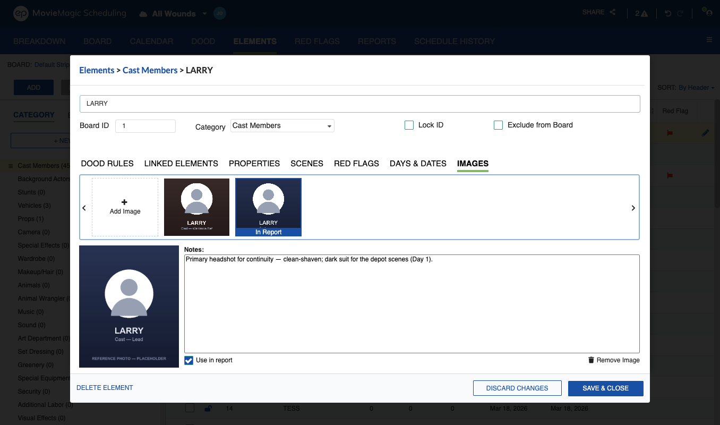This screenshot has height=425, width=720.
Task: Uncheck the Use in report checkbox
Action: point(189,361)
